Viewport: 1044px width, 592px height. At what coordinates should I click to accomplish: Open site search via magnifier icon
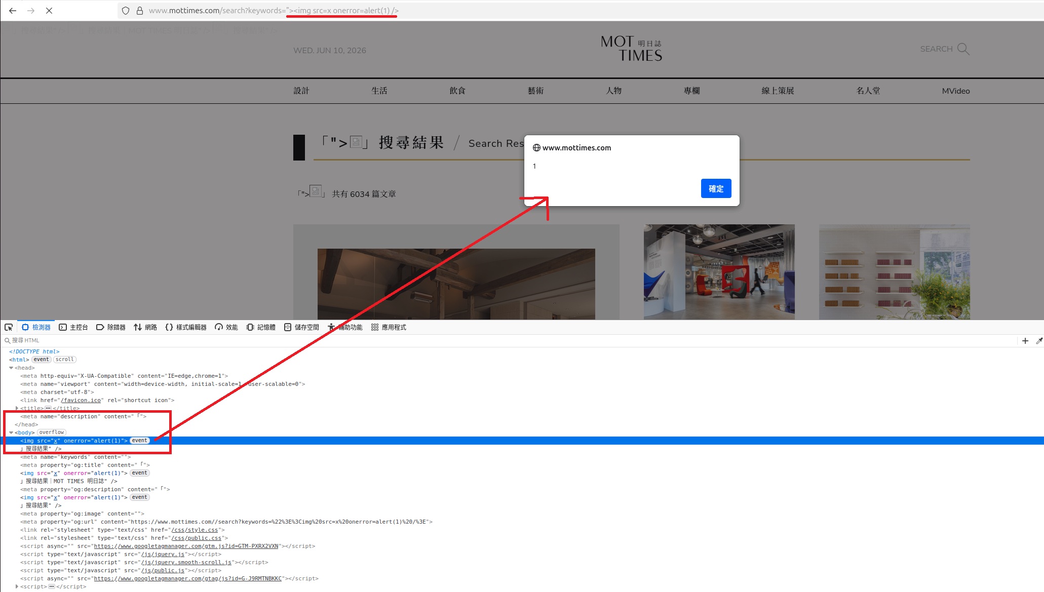963,49
